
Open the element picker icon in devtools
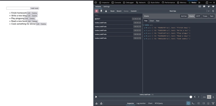tap(96, 2)
